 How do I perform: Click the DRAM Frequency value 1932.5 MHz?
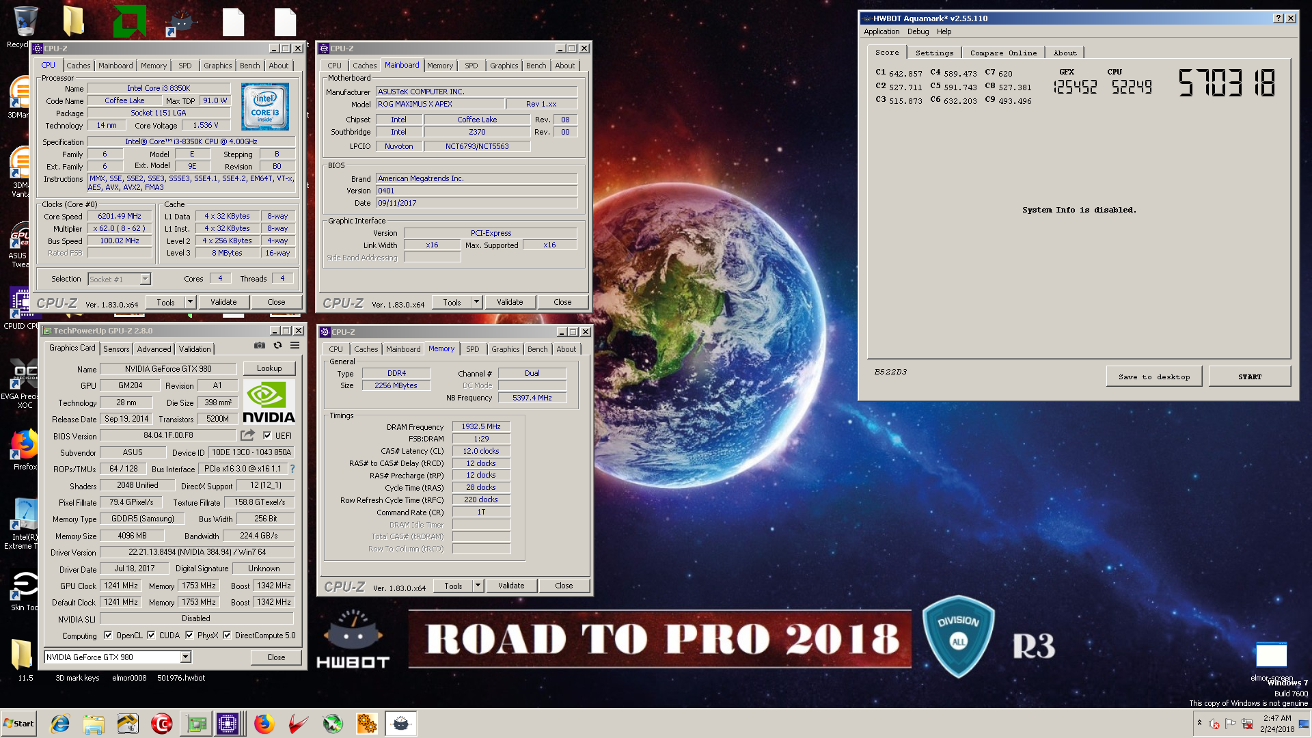pyautogui.click(x=481, y=426)
